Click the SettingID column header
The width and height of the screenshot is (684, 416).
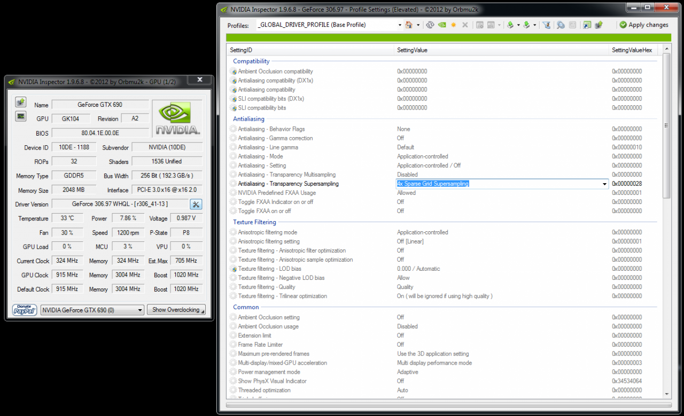[310, 50]
